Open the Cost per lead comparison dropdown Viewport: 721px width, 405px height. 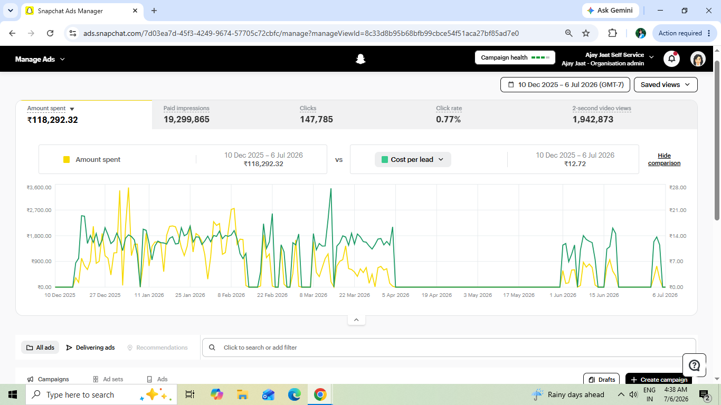(x=413, y=160)
